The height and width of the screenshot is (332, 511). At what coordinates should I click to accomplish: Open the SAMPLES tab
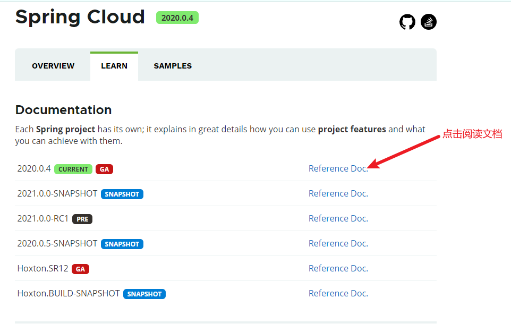pos(173,66)
